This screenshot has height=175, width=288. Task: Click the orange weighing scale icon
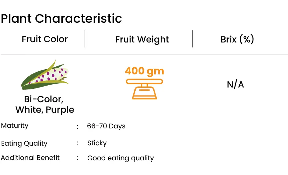tap(144, 89)
